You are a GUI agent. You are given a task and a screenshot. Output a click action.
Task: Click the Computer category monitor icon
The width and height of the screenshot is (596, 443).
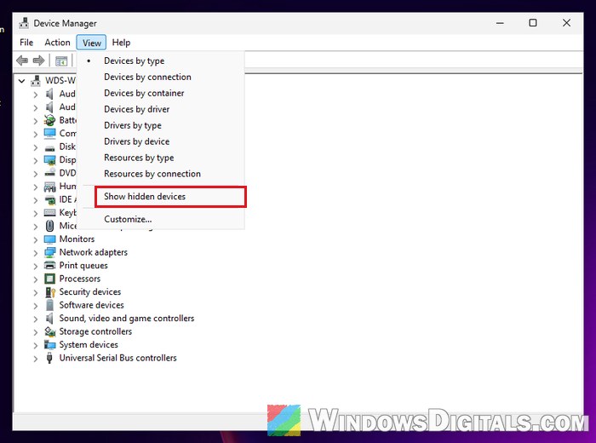(49, 134)
